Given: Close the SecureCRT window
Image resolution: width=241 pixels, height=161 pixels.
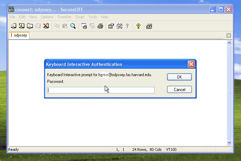Looking at the screenshot, I should (228, 9).
